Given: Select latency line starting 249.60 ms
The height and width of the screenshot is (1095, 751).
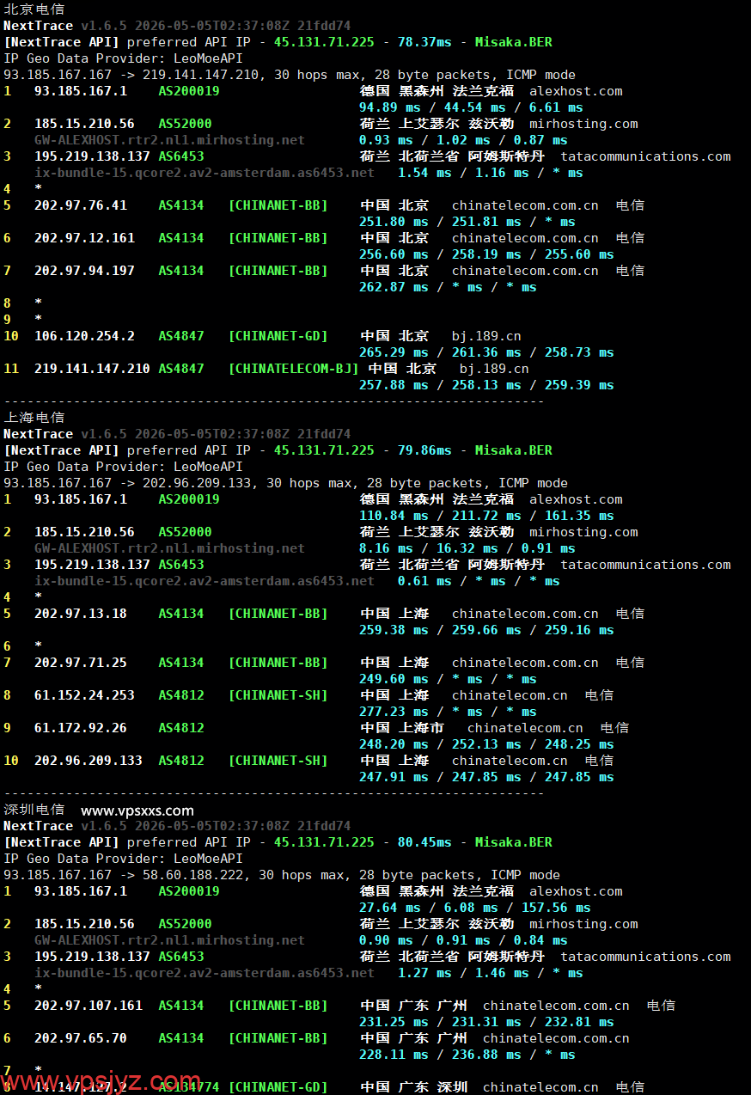Looking at the screenshot, I should (448, 679).
